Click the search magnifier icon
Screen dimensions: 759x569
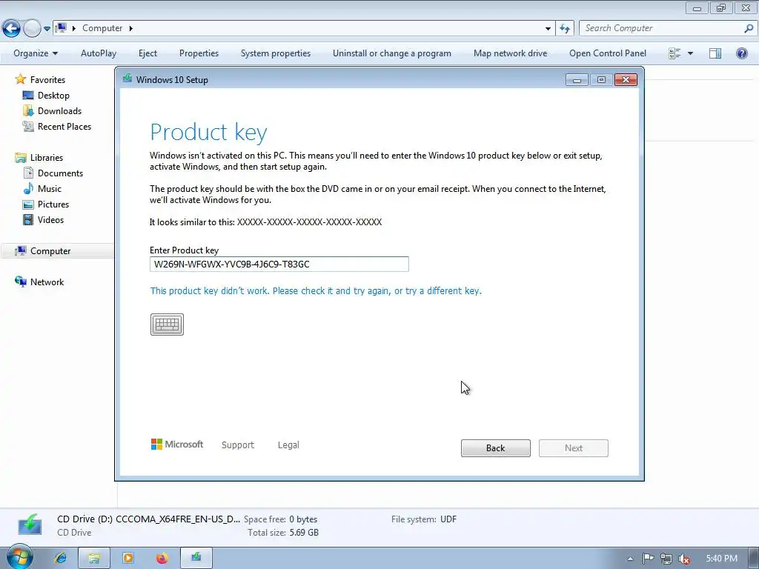click(x=748, y=29)
